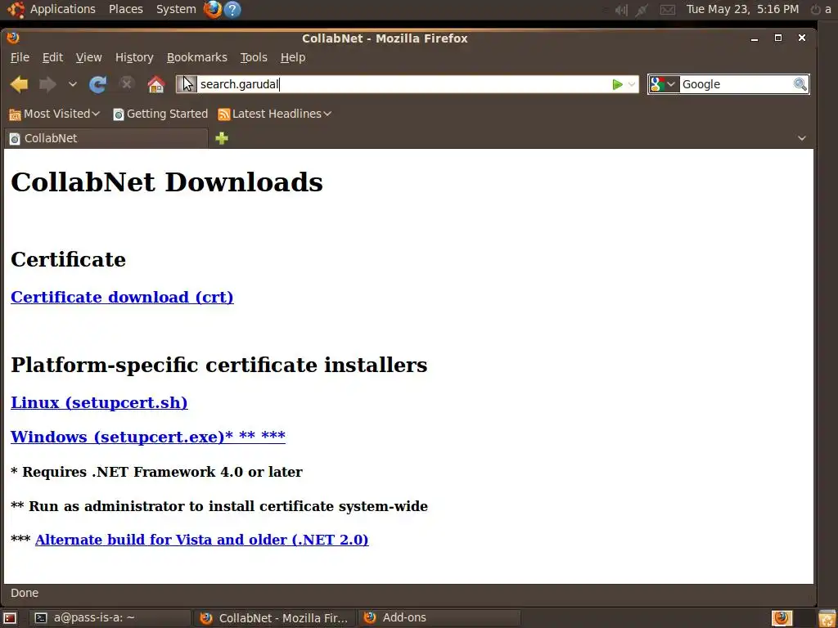Click the green Go arrow in address bar
Screen dimensions: 838x628
click(617, 84)
